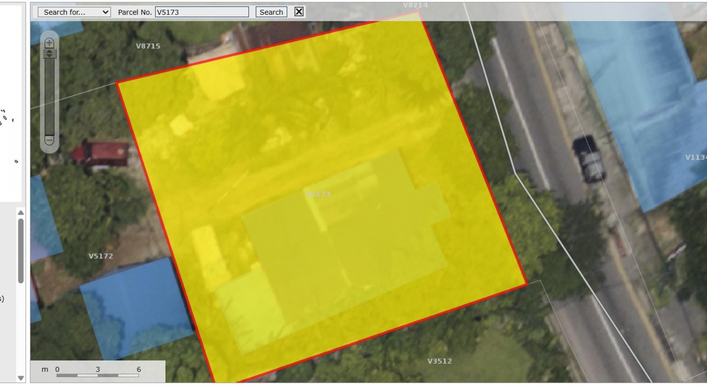Click the zoom slider handle with arrows
The image size is (707, 387).
click(49, 54)
